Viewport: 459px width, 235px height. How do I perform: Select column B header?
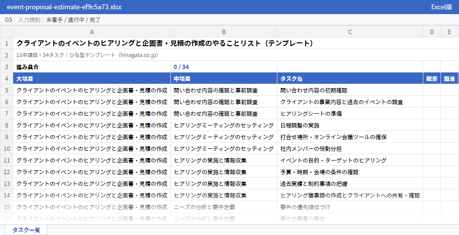[224, 32]
